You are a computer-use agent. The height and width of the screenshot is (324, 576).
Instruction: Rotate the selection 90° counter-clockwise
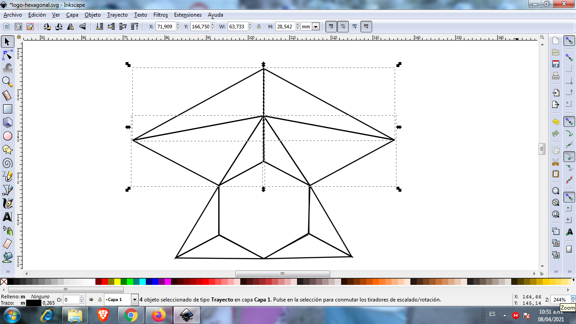pyautogui.click(x=47, y=27)
